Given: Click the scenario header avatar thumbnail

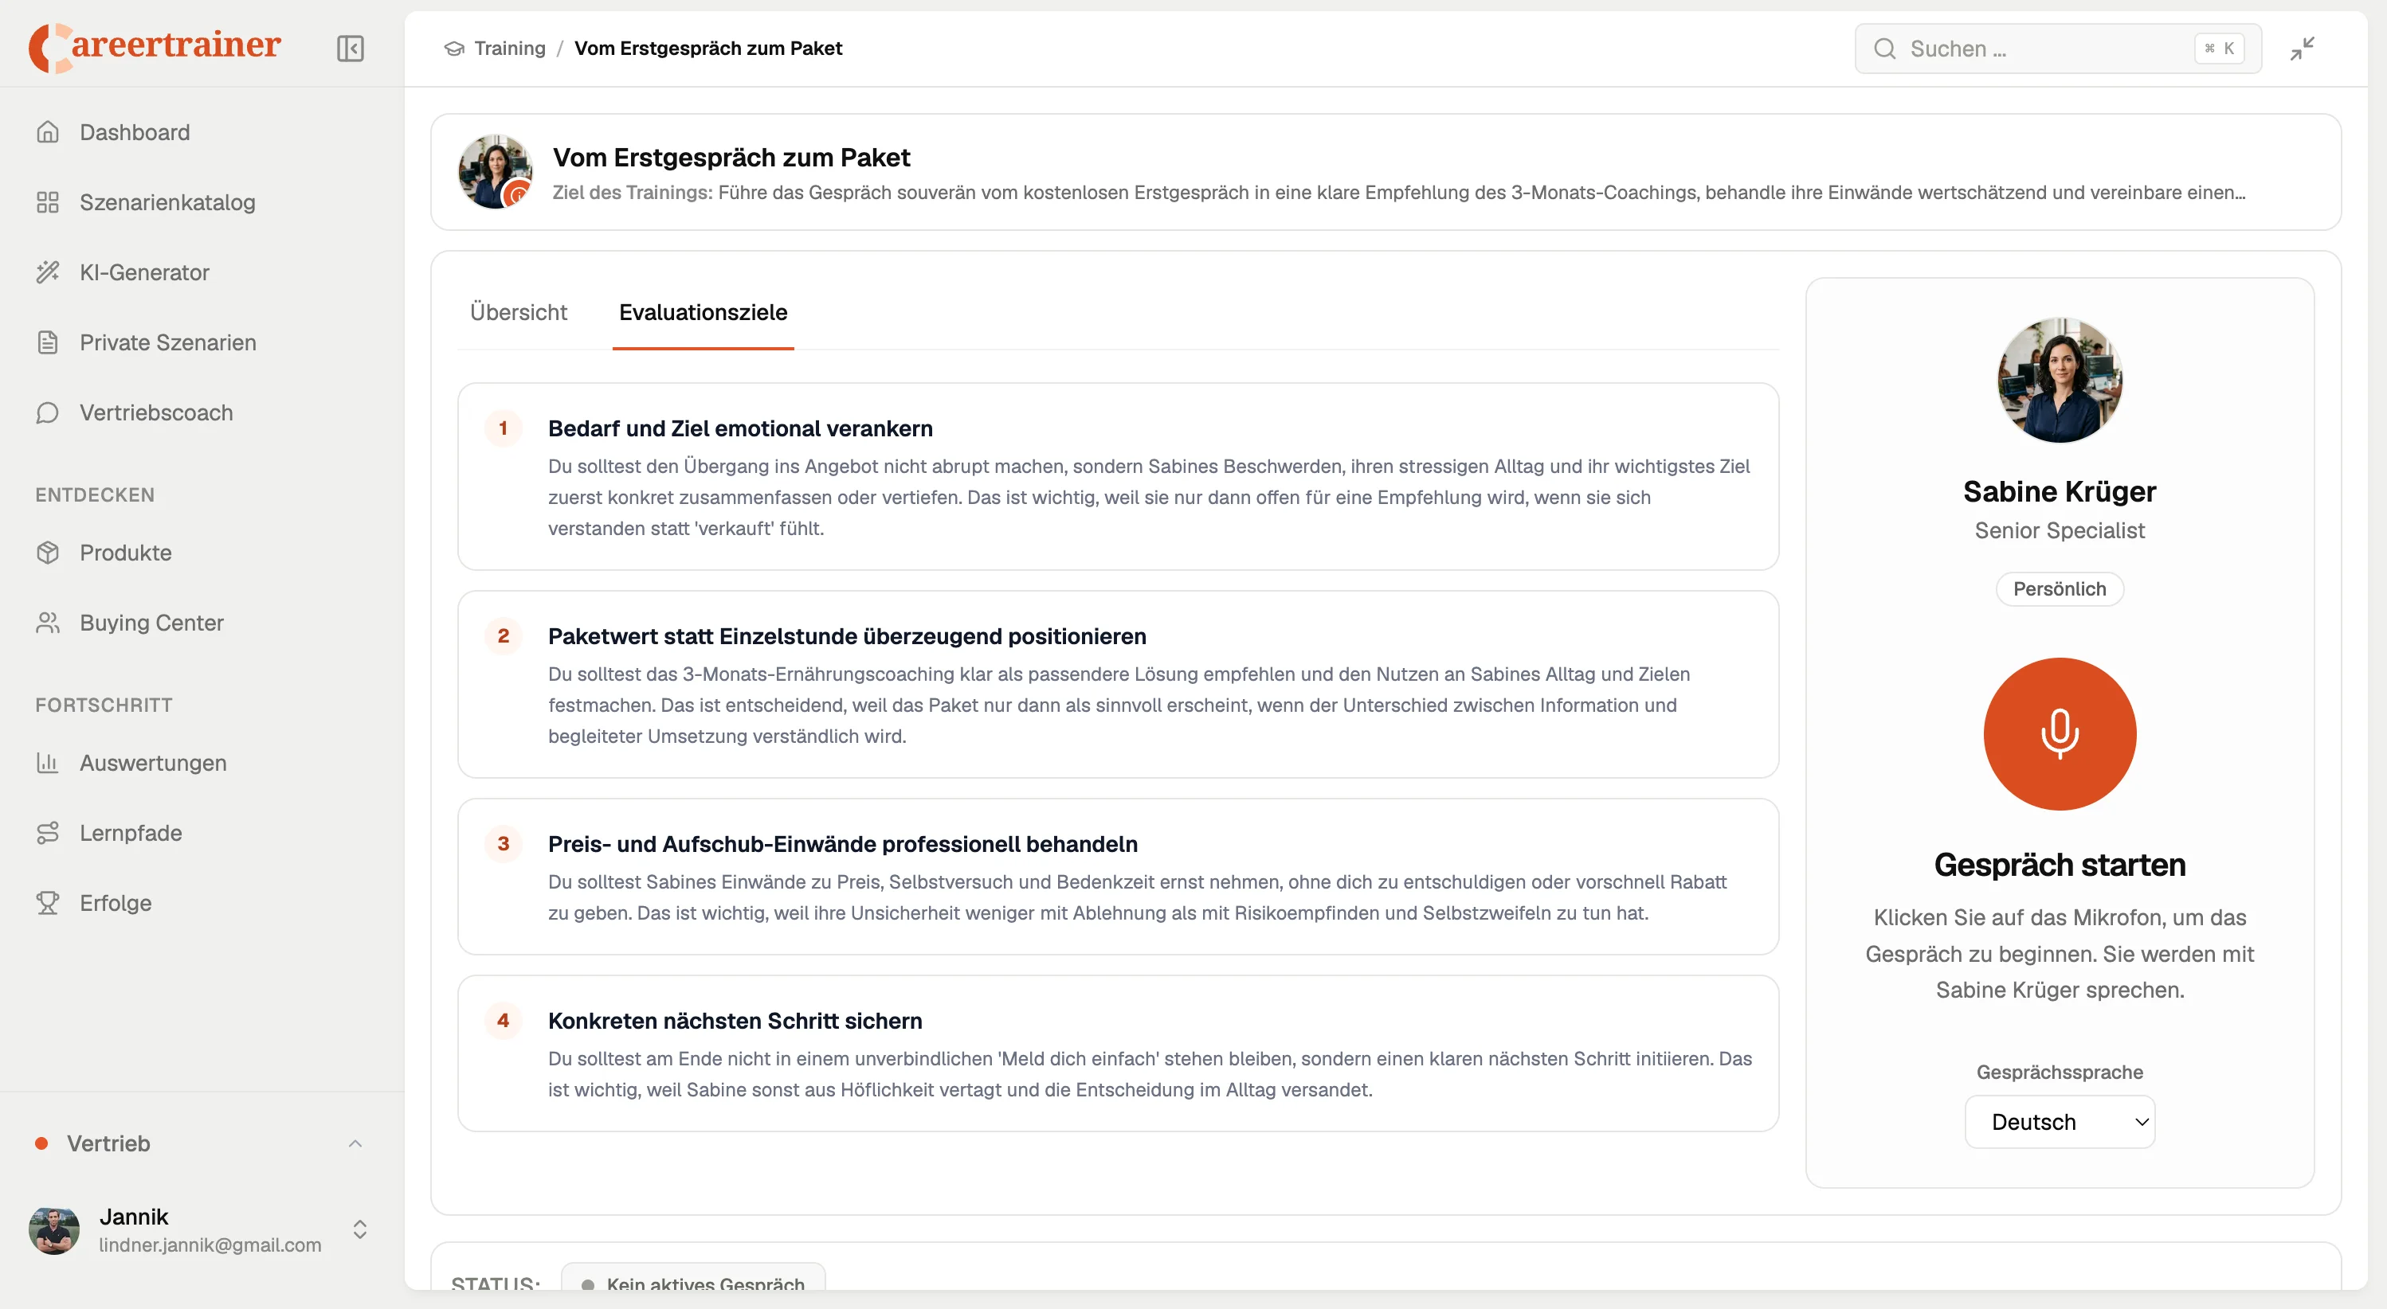Looking at the screenshot, I should pos(496,172).
